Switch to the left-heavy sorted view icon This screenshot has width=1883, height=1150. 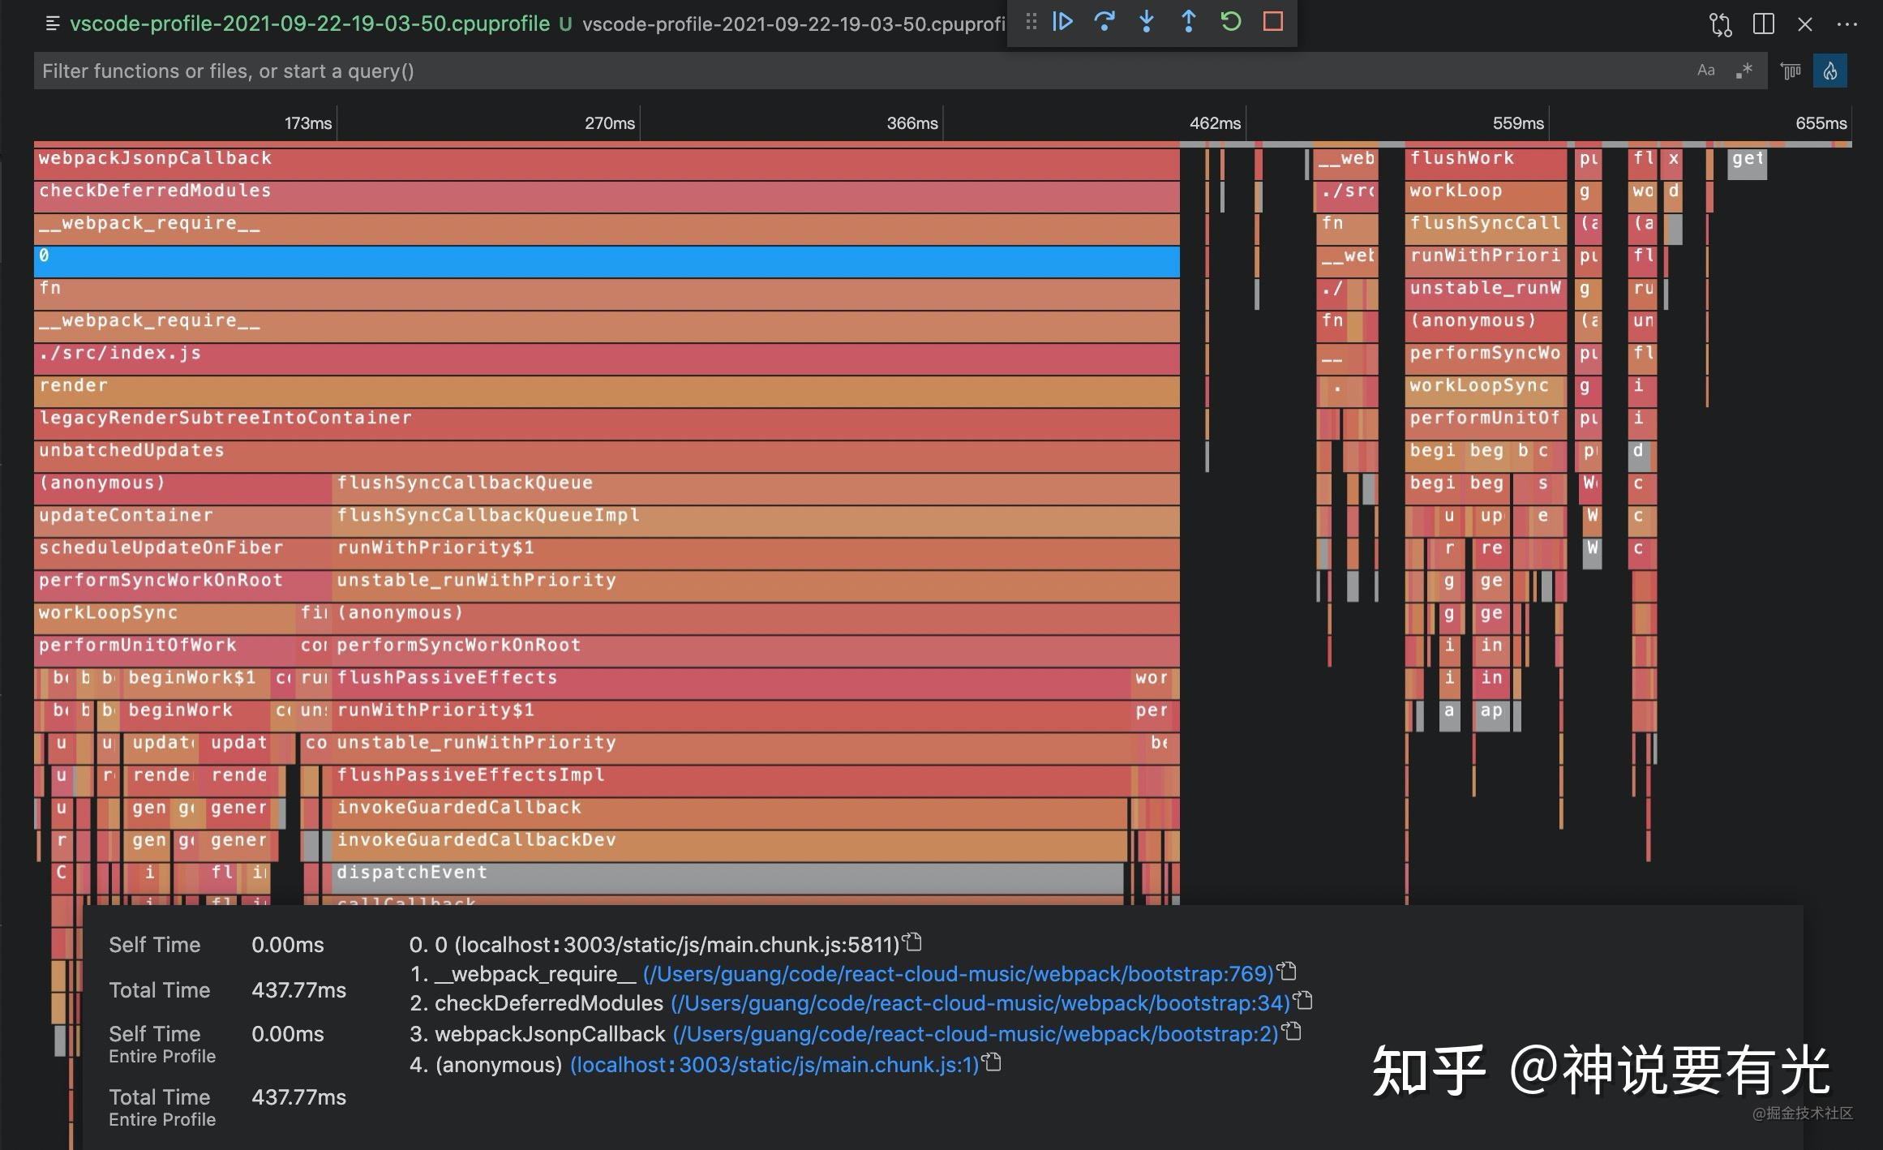pyautogui.click(x=1791, y=71)
